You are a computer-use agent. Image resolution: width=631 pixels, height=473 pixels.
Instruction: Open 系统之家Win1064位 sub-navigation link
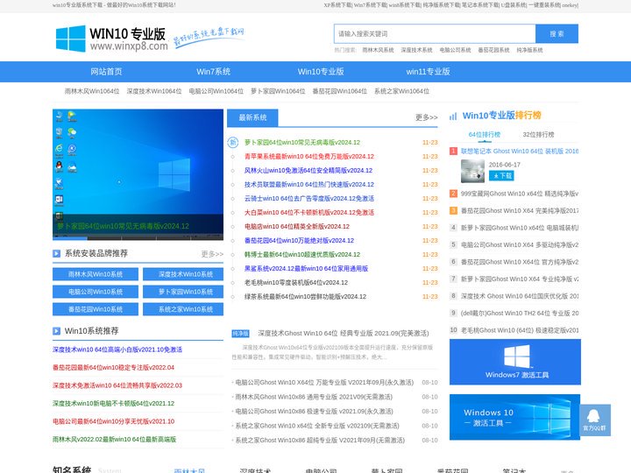pos(401,91)
